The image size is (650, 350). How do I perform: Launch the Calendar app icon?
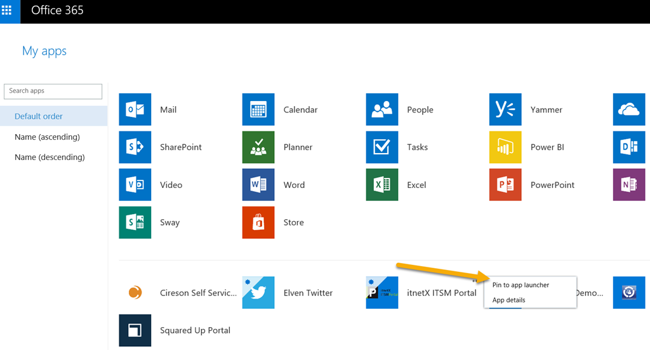pos(258,109)
